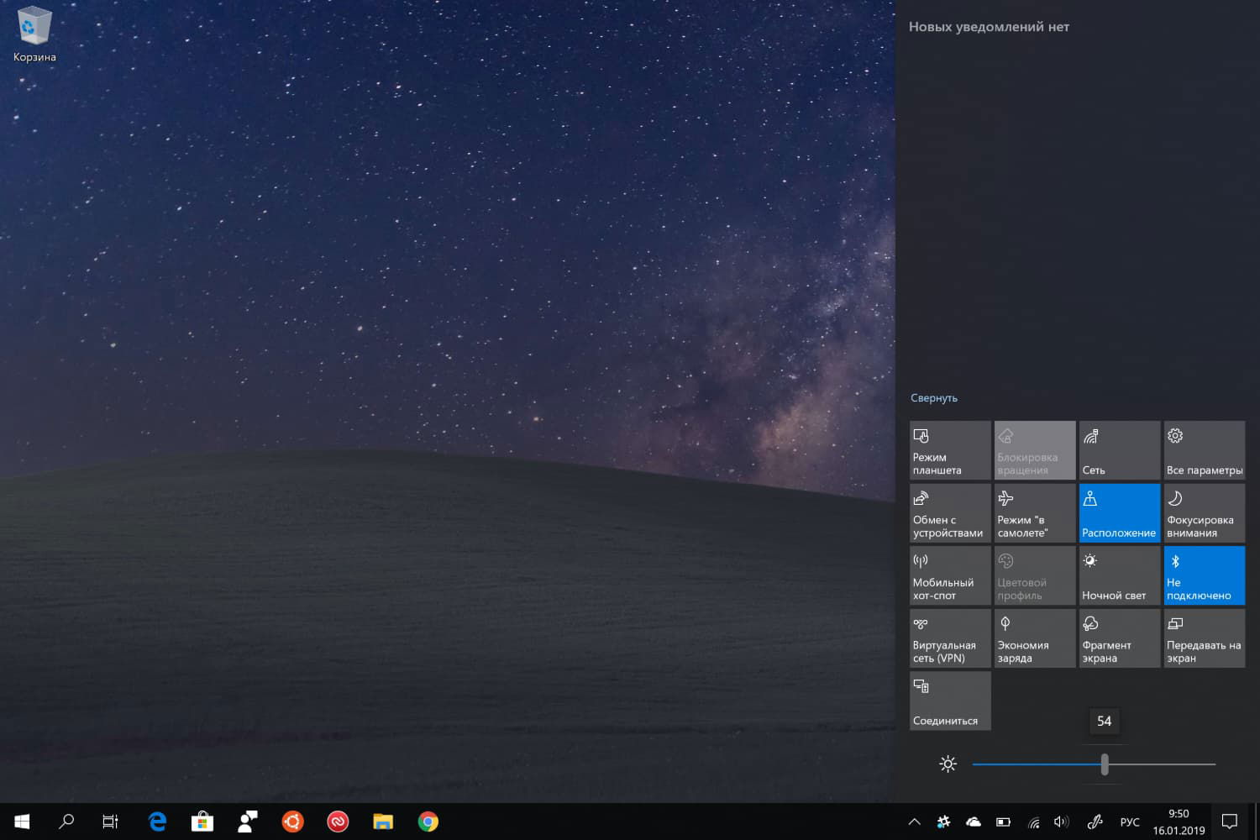The image size is (1260, 840).
Task: Click Соединиться to connect a device
Action: pyautogui.click(x=950, y=701)
